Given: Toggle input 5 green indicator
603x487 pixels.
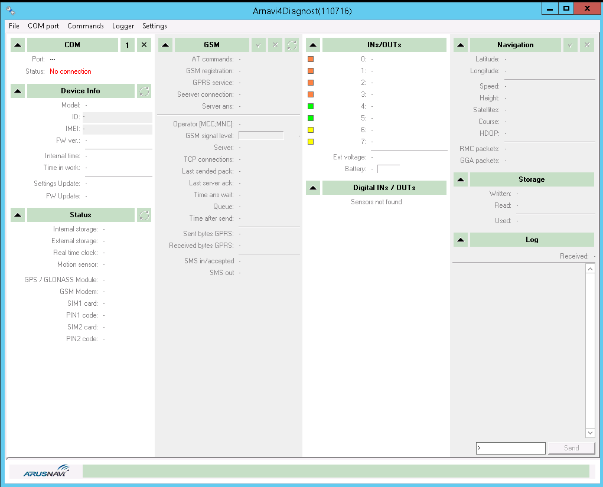Looking at the screenshot, I should [311, 118].
